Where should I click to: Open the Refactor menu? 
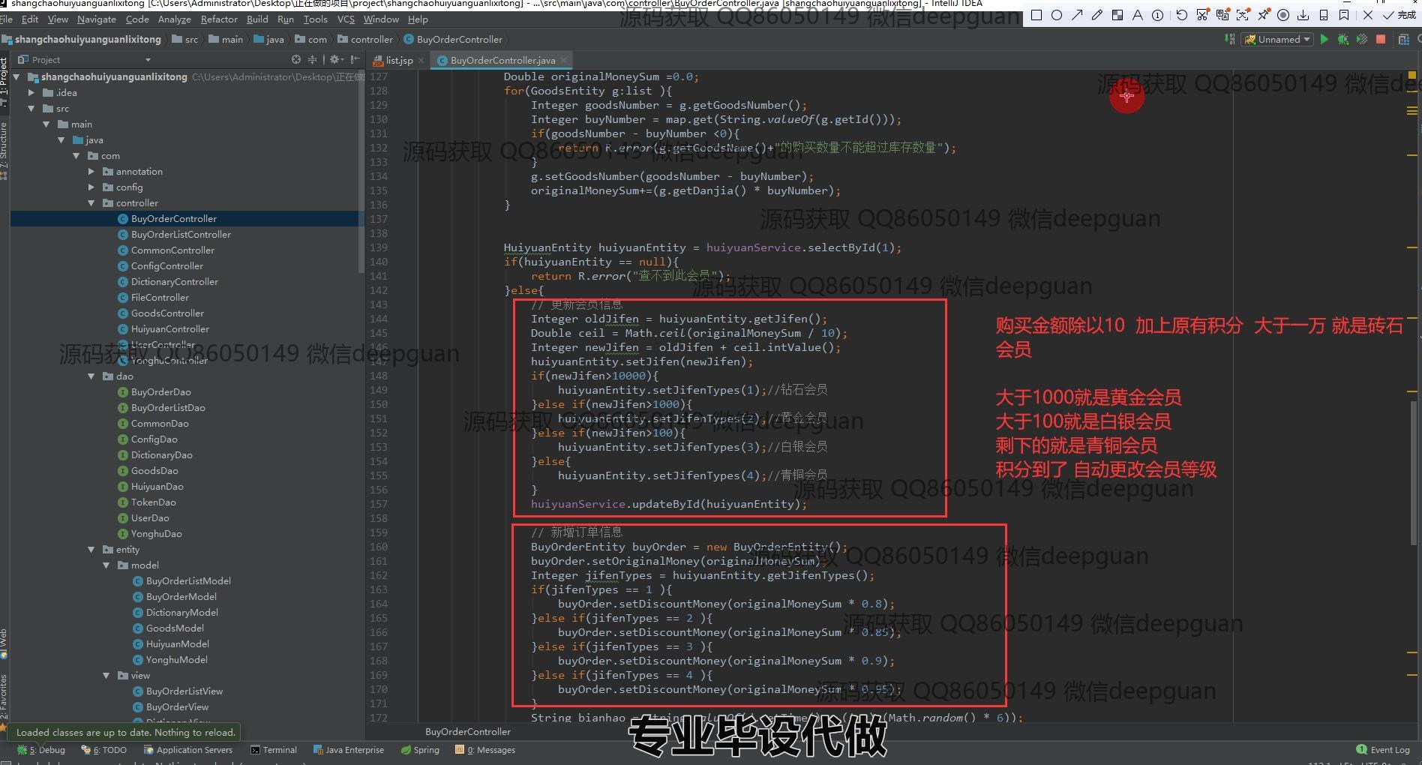pyautogui.click(x=219, y=19)
